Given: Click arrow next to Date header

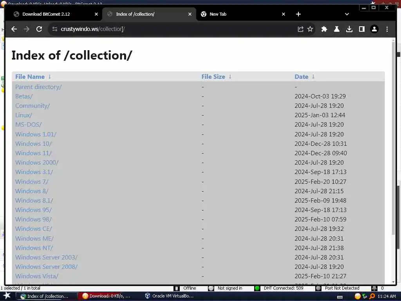Looking at the screenshot, I should [x=313, y=77].
